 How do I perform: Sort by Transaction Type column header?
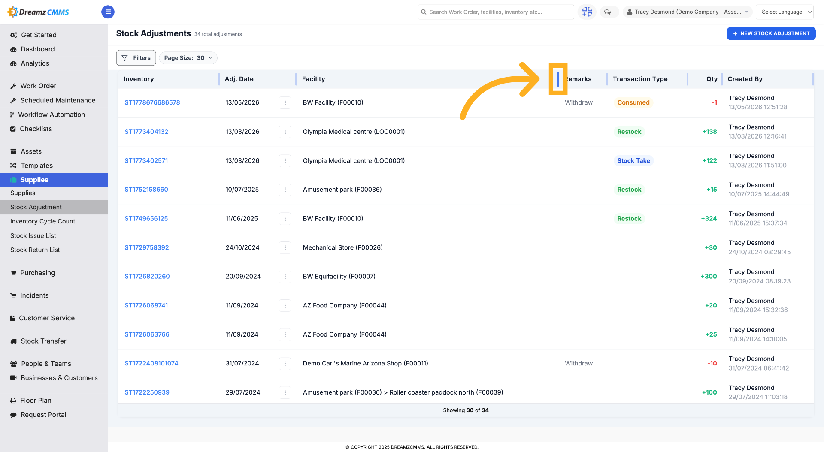click(x=640, y=79)
